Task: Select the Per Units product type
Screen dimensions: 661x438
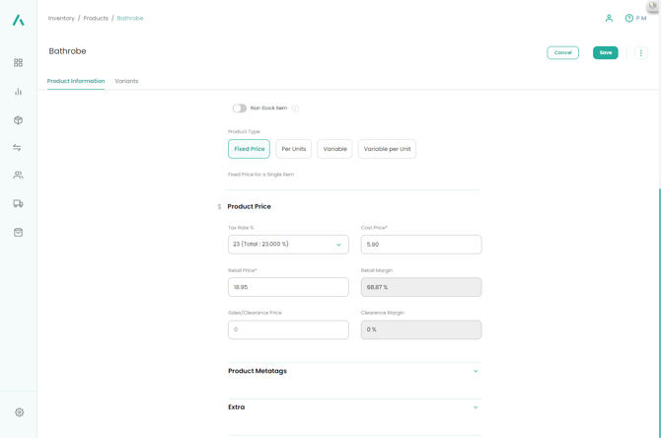Action: pyautogui.click(x=293, y=149)
